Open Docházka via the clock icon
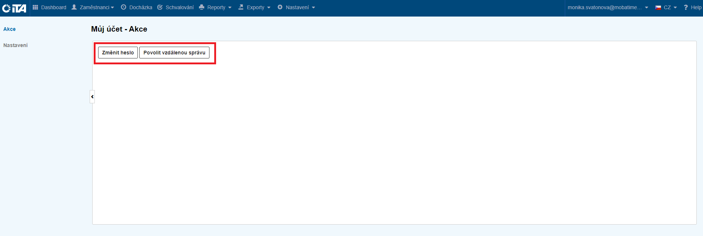 tap(123, 7)
